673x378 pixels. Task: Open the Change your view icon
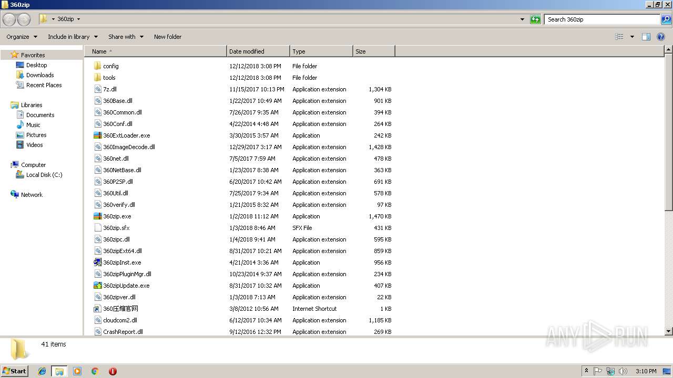[619, 37]
